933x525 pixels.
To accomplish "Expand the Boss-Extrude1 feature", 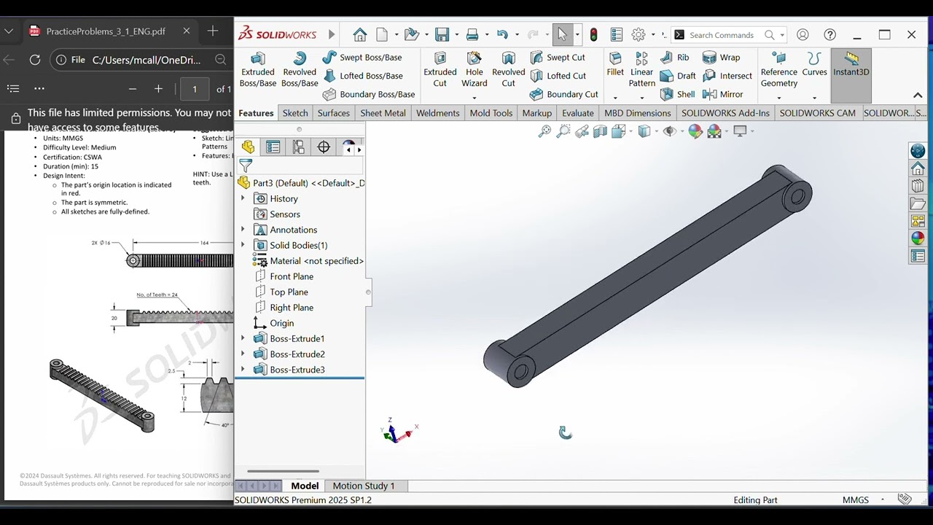I will pyautogui.click(x=243, y=338).
